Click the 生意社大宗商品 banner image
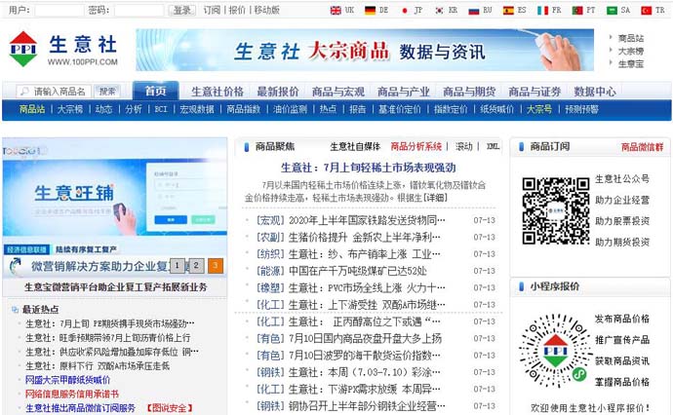 [365, 50]
